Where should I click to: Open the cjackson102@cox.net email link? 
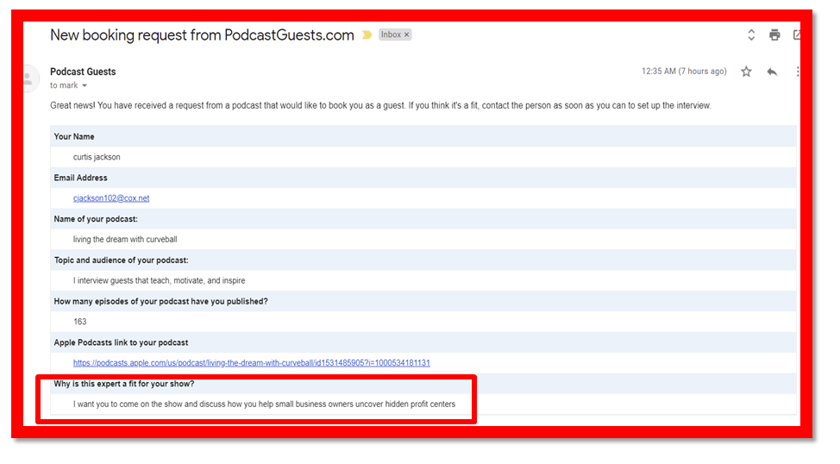(x=111, y=198)
